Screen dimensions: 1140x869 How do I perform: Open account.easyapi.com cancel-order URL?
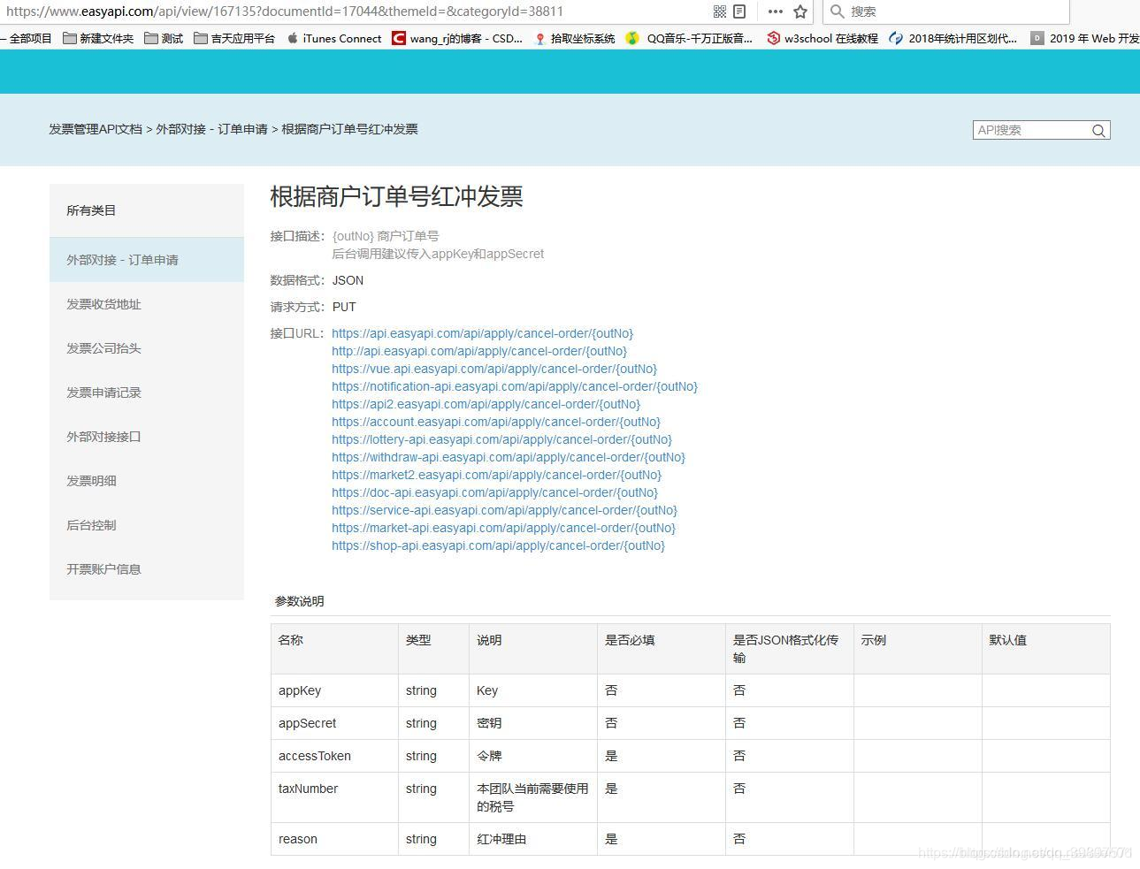point(496,422)
